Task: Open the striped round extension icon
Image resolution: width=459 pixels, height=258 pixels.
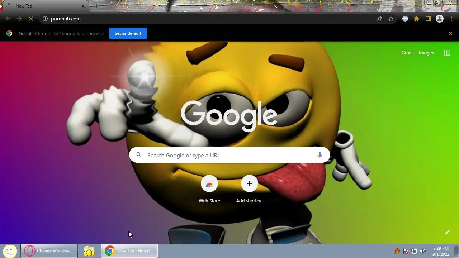Action: (x=405, y=19)
